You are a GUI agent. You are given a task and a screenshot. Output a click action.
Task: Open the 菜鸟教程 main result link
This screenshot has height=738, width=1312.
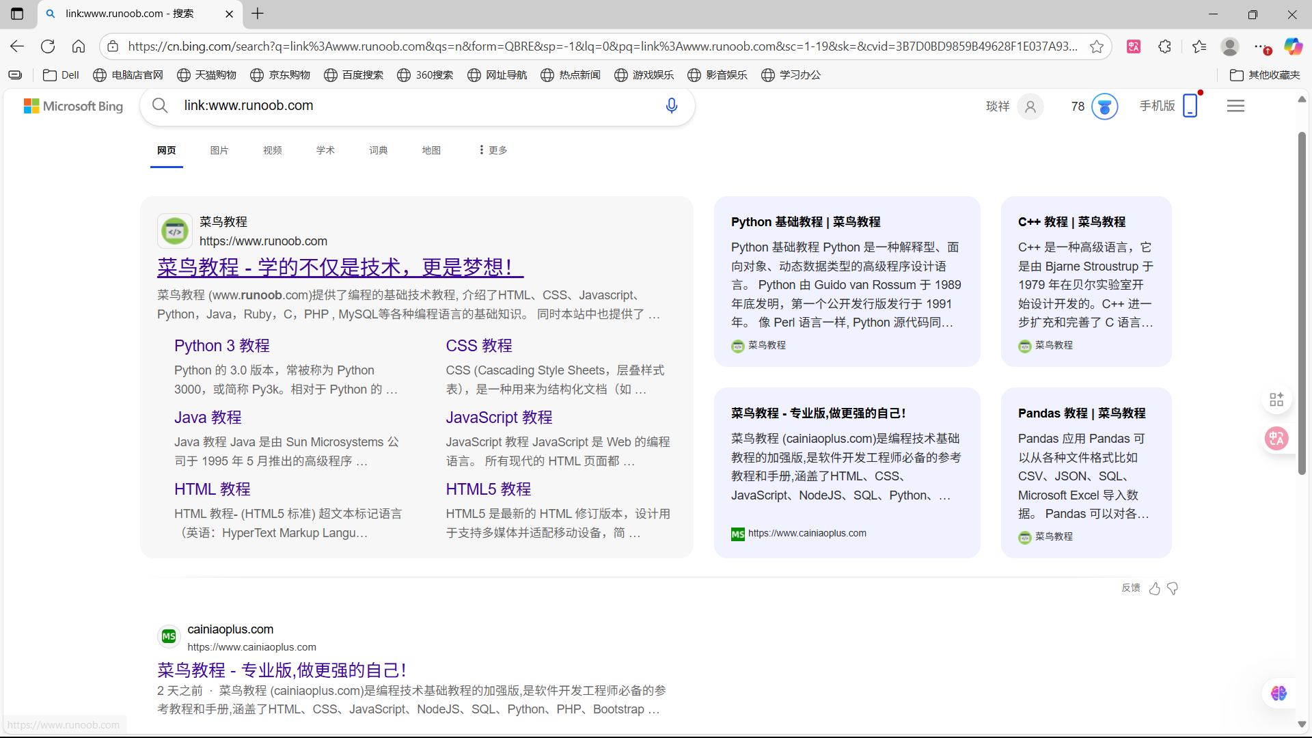click(x=340, y=266)
